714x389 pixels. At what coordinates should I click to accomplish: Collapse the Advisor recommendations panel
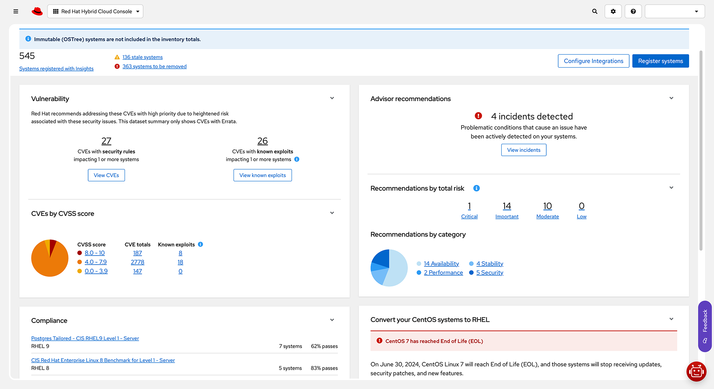[x=671, y=98]
